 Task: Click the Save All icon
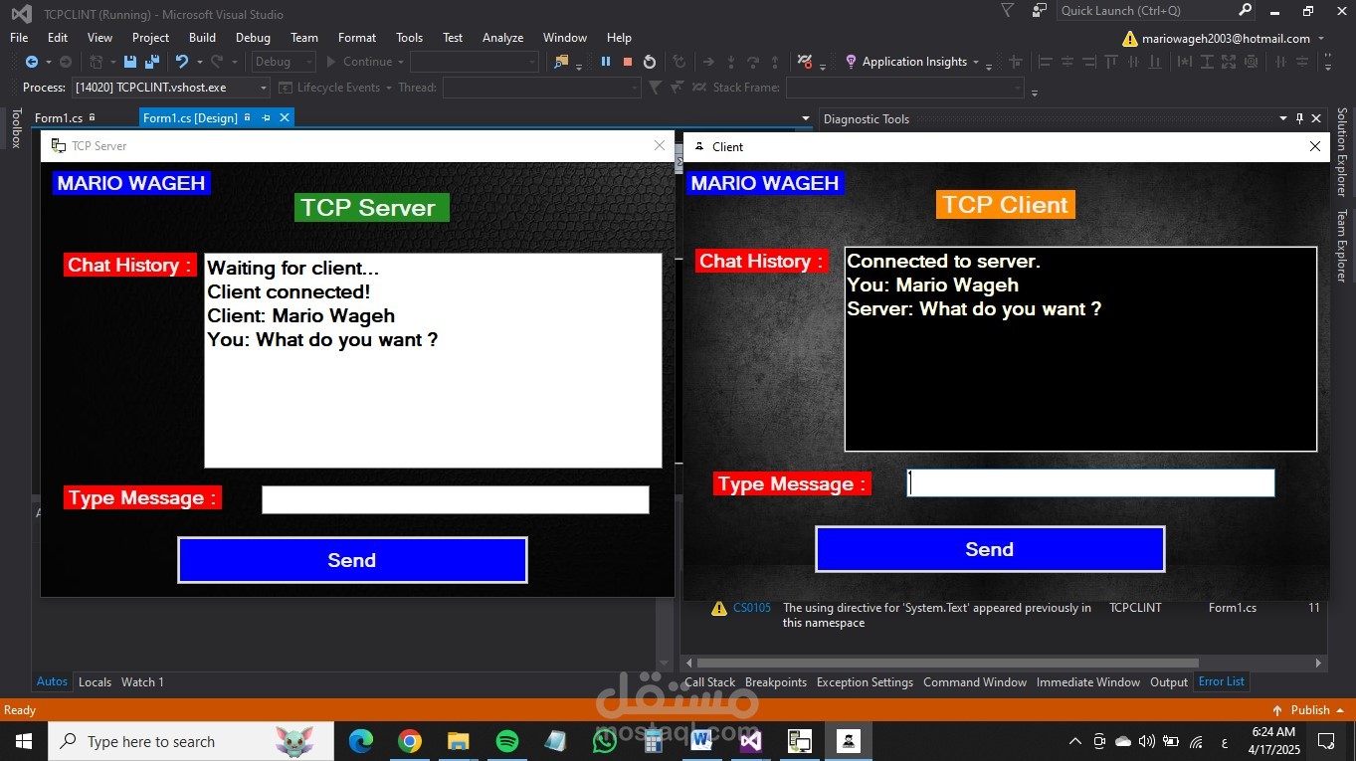(x=151, y=61)
